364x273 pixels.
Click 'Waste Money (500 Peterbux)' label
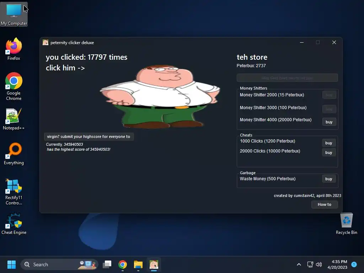coord(268,179)
